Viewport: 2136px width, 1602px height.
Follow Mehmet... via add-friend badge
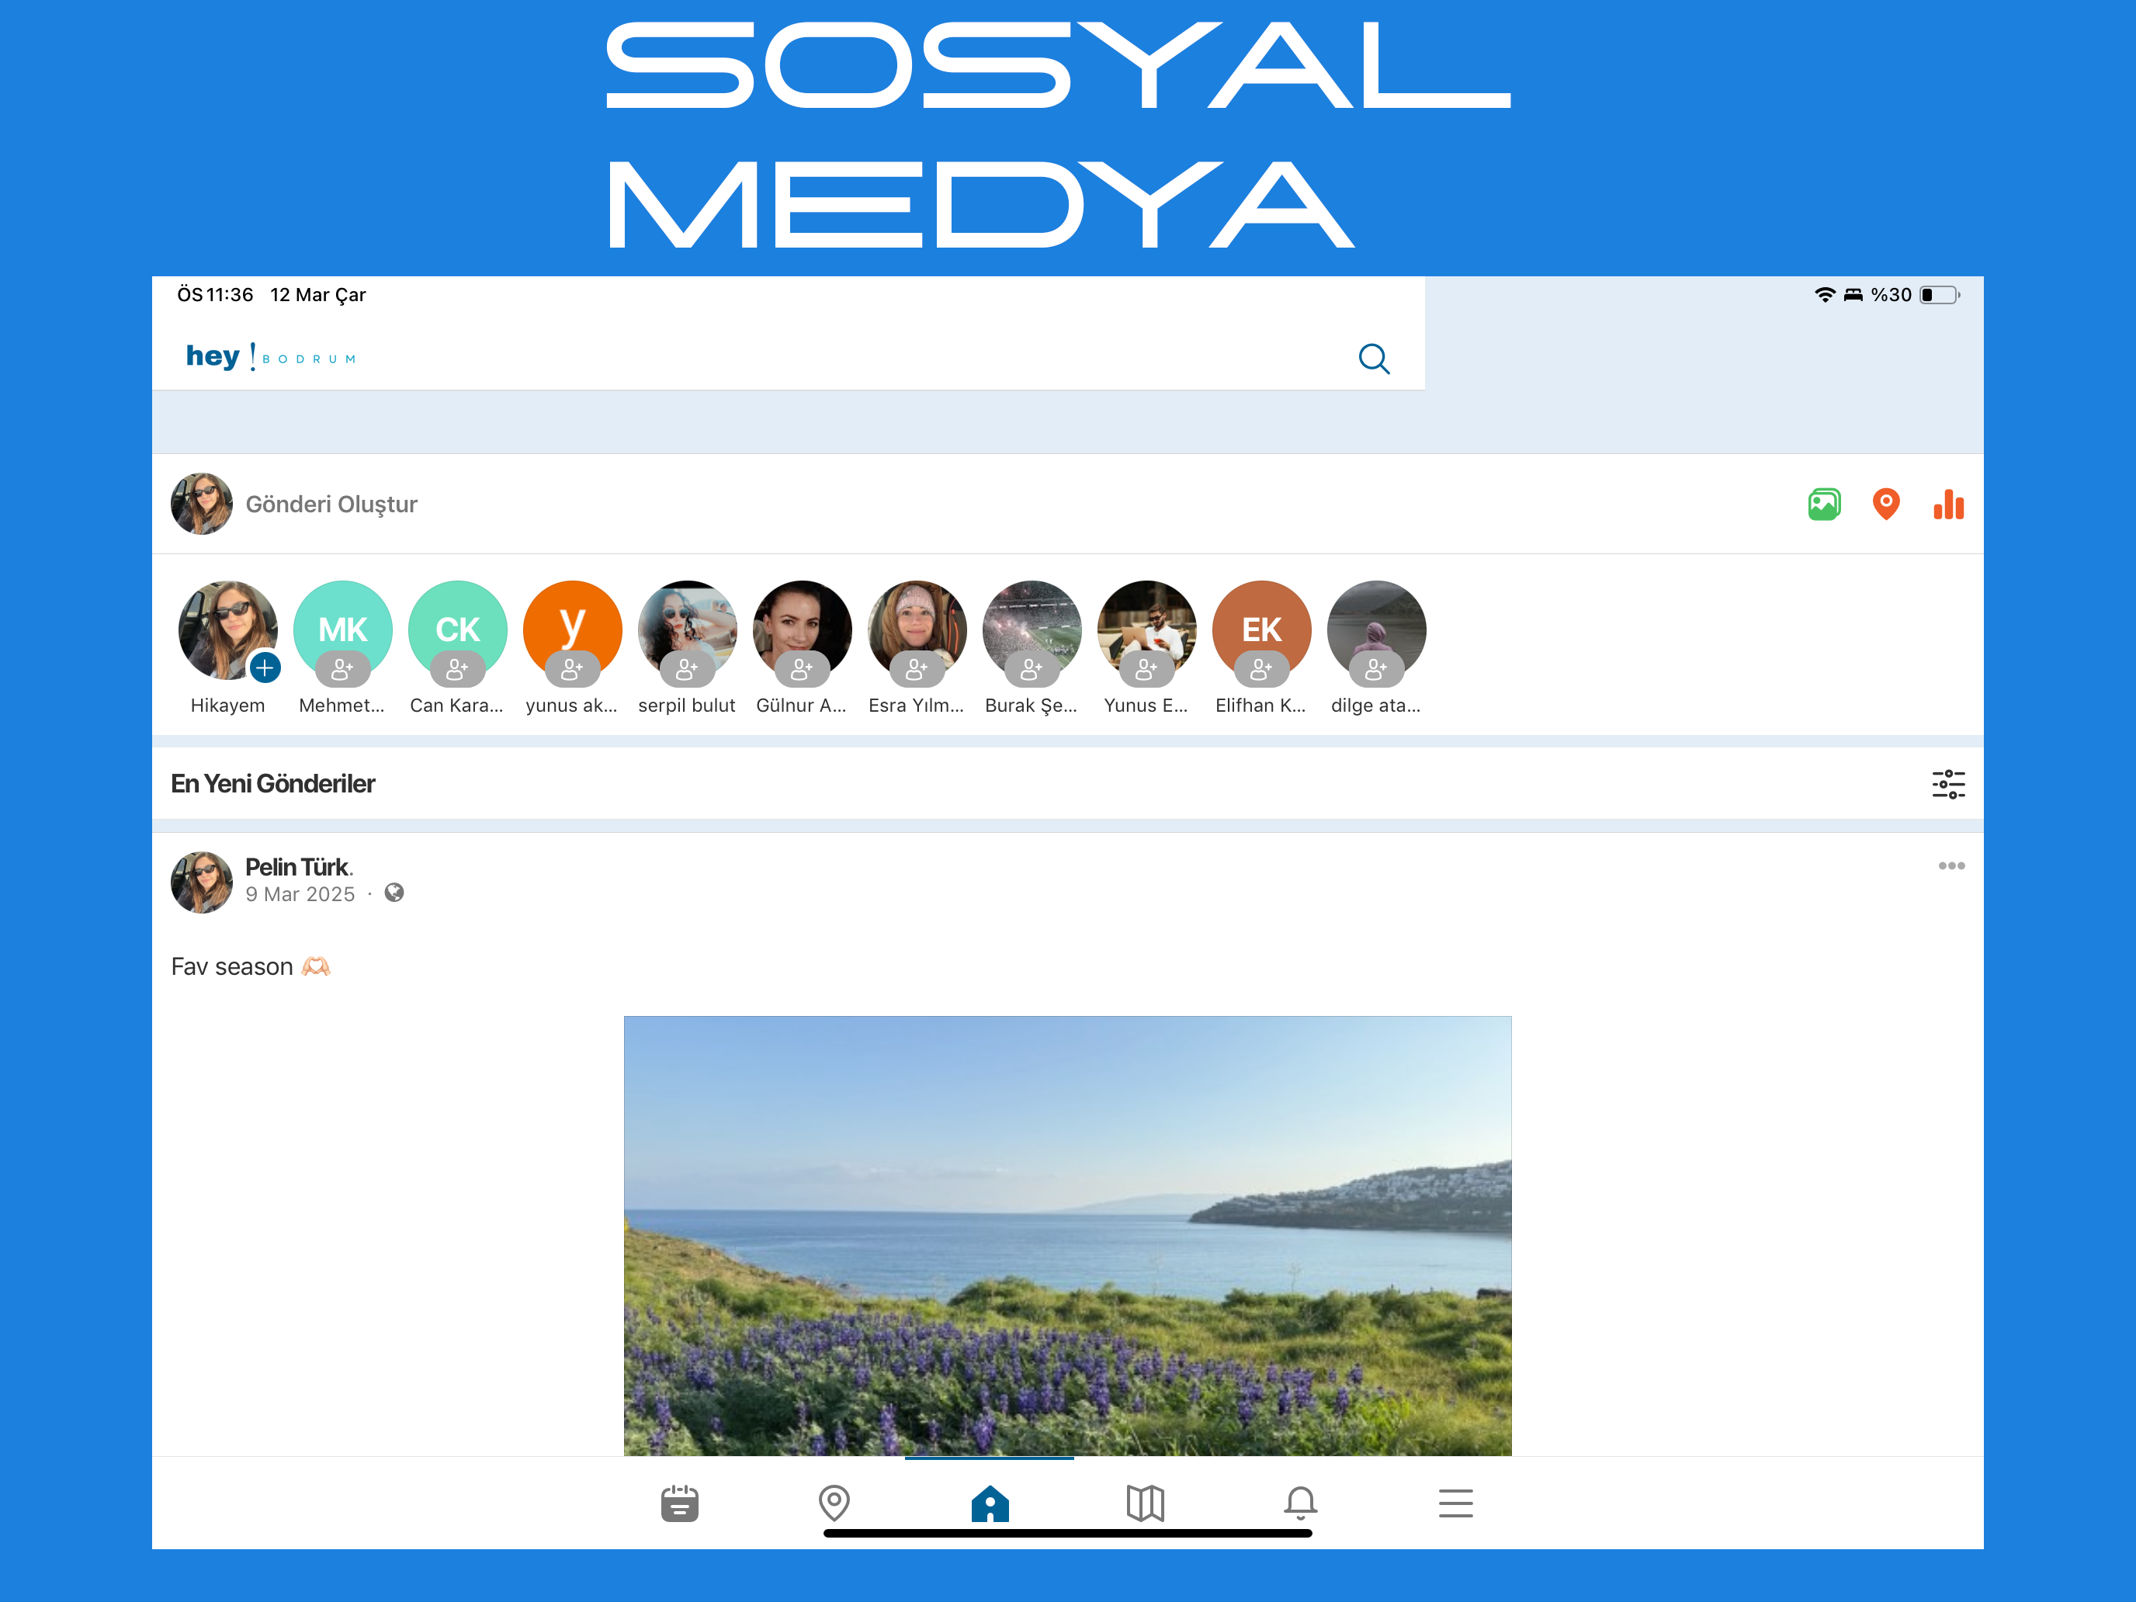343,668
